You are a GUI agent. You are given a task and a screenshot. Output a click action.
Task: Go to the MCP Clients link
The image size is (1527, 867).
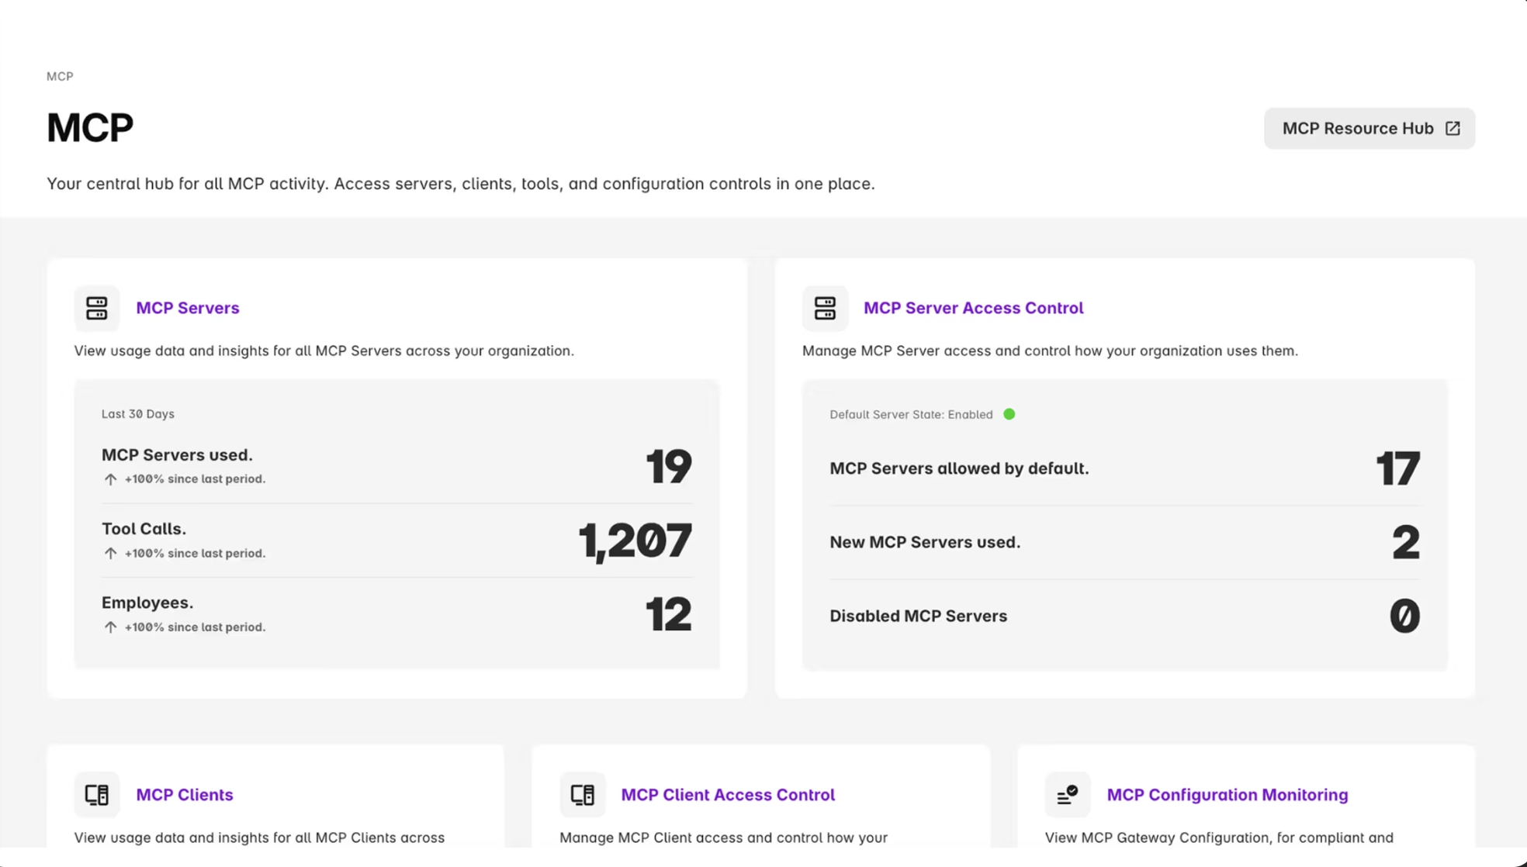pyautogui.click(x=185, y=794)
